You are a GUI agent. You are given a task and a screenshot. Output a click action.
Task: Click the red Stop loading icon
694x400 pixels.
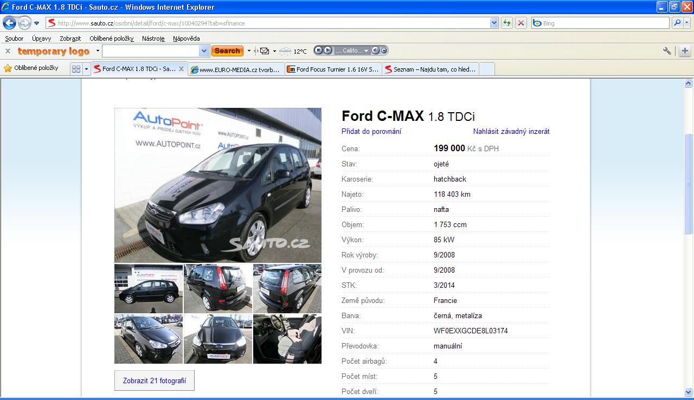[520, 23]
